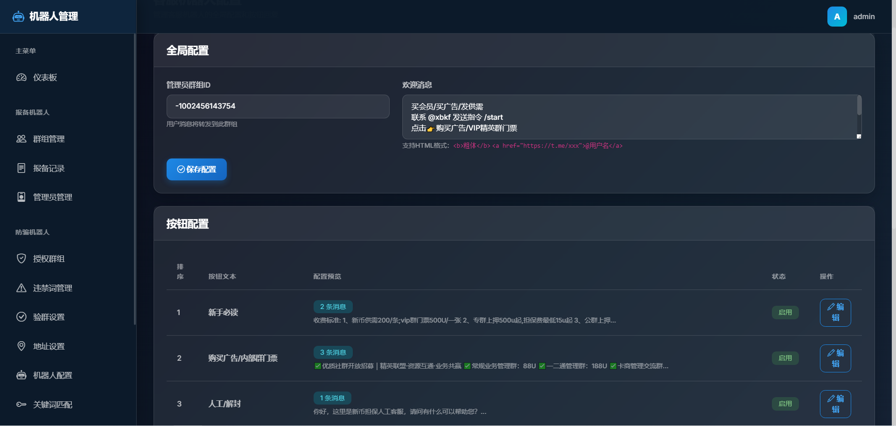Edit the 新手必读 button row
Screen dimensions: 896x426
pos(835,313)
